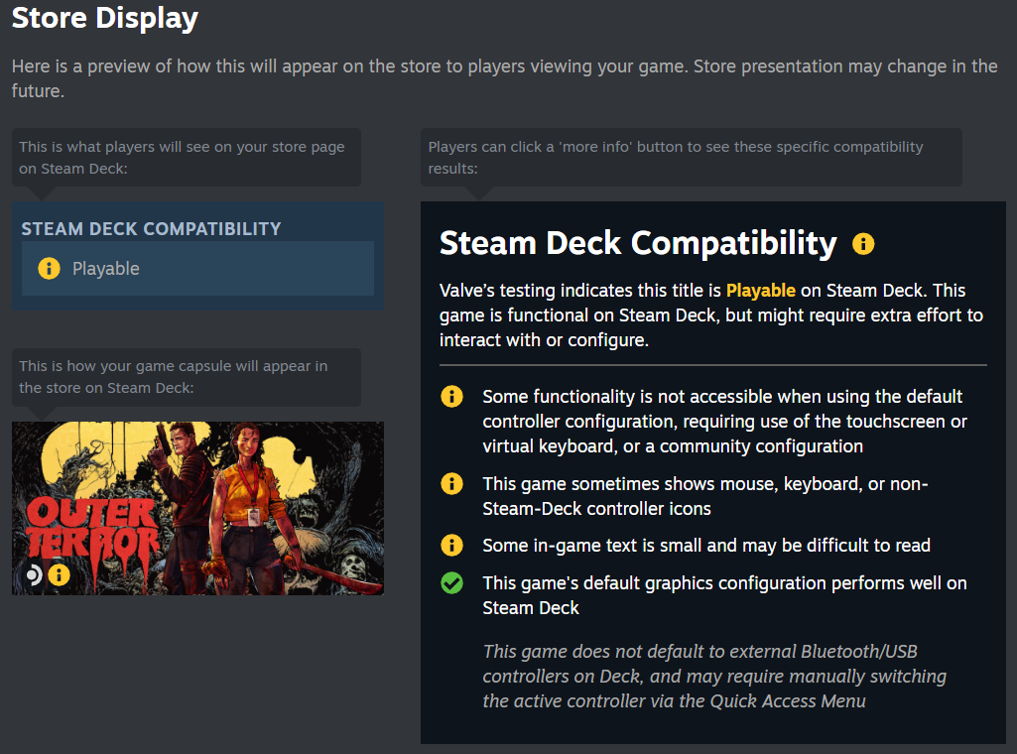Click italic note about external Bluetooth/USB controllers
The height and width of the screenshot is (754, 1017).
pyautogui.click(x=714, y=677)
